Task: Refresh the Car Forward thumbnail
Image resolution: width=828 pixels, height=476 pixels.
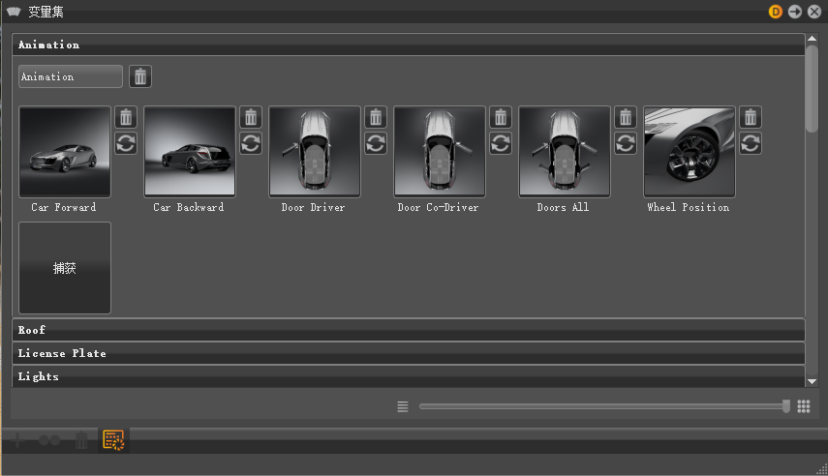Action: (x=126, y=143)
